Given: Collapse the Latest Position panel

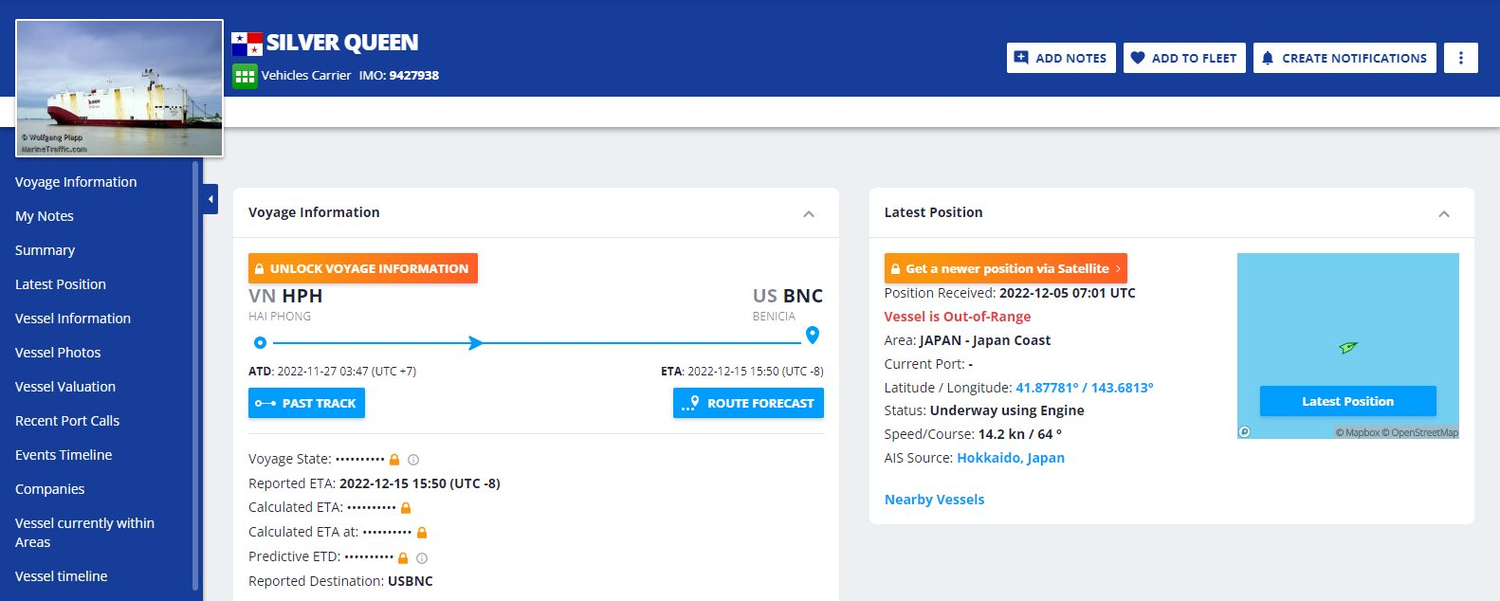Looking at the screenshot, I should pos(1443,213).
